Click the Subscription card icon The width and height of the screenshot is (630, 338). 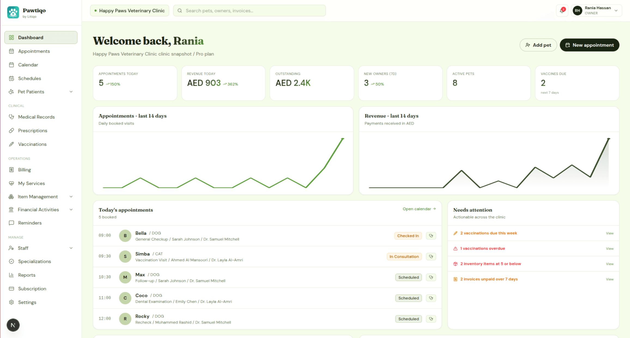coord(11,288)
